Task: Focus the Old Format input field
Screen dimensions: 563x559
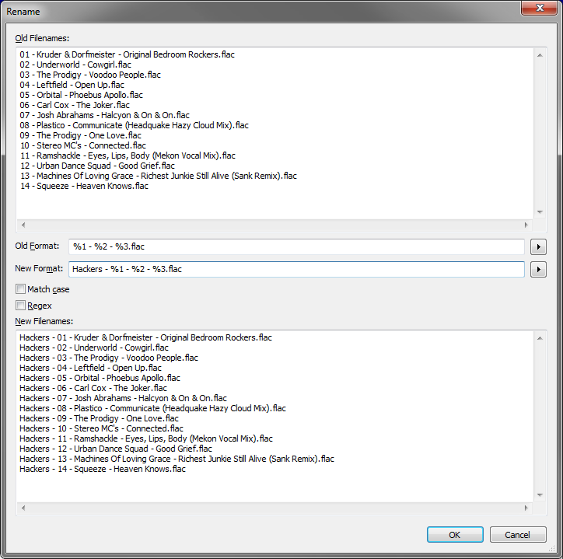Action: (296, 246)
